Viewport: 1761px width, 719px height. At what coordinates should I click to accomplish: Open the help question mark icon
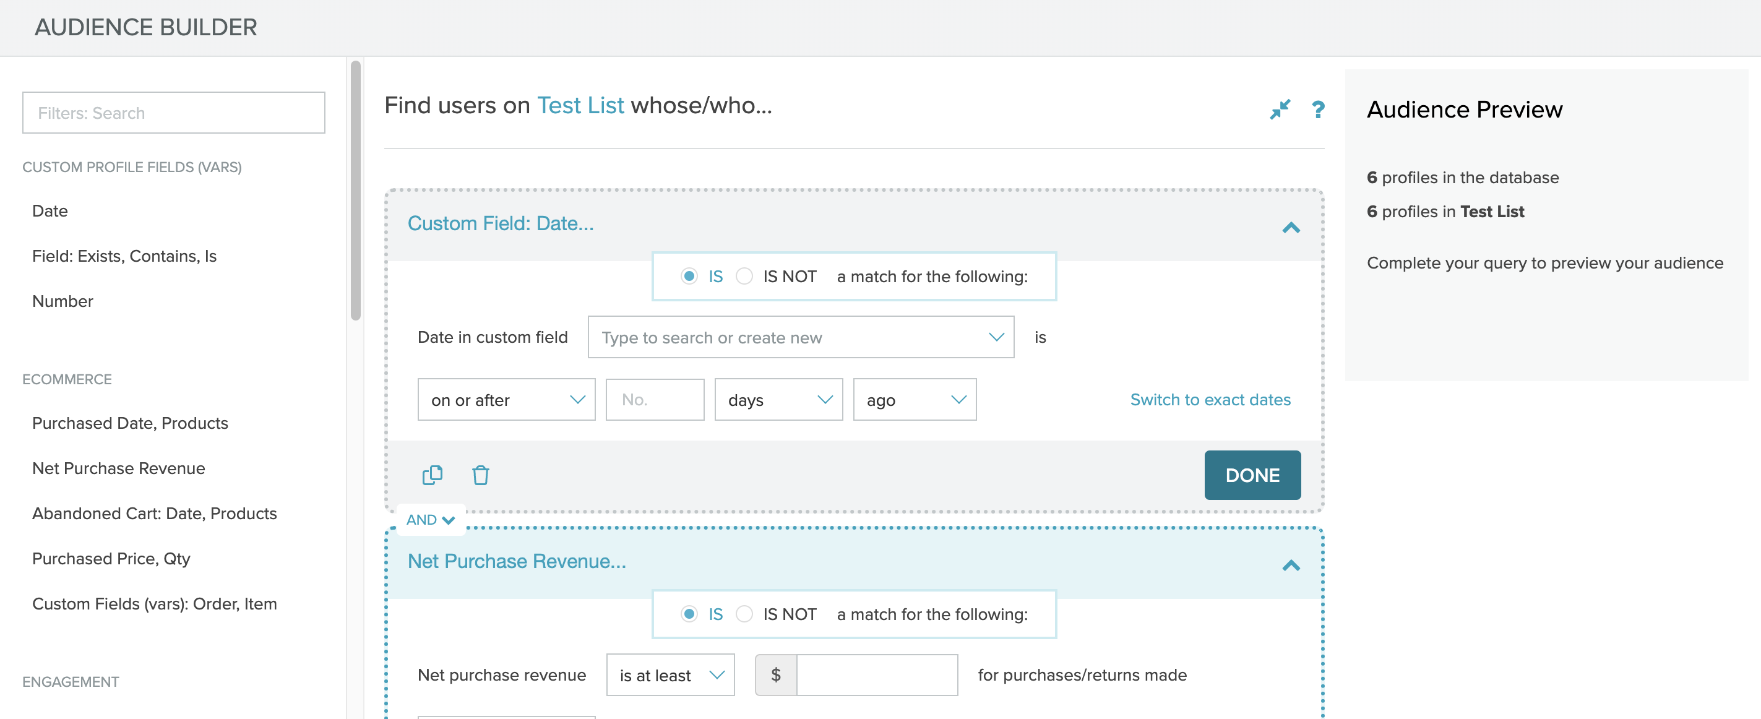point(1317,110)
